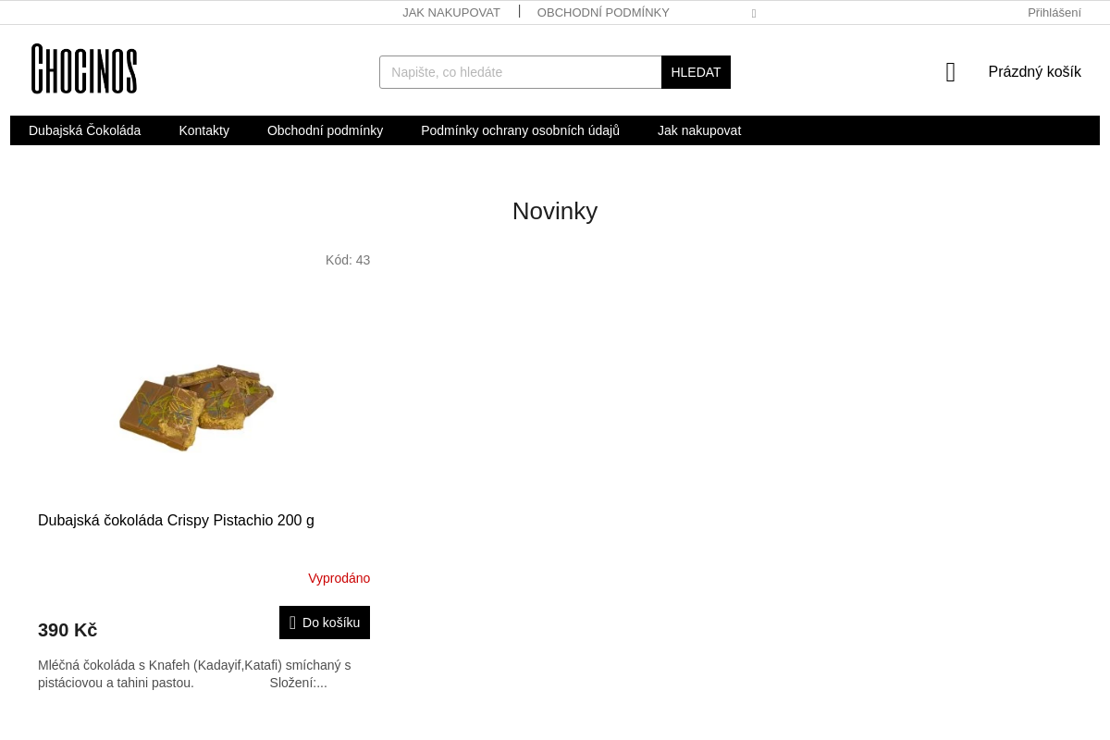Screen dimensions: 1110x740
Task: Click the Přihlášení login link
Action: pos(1054,13)
